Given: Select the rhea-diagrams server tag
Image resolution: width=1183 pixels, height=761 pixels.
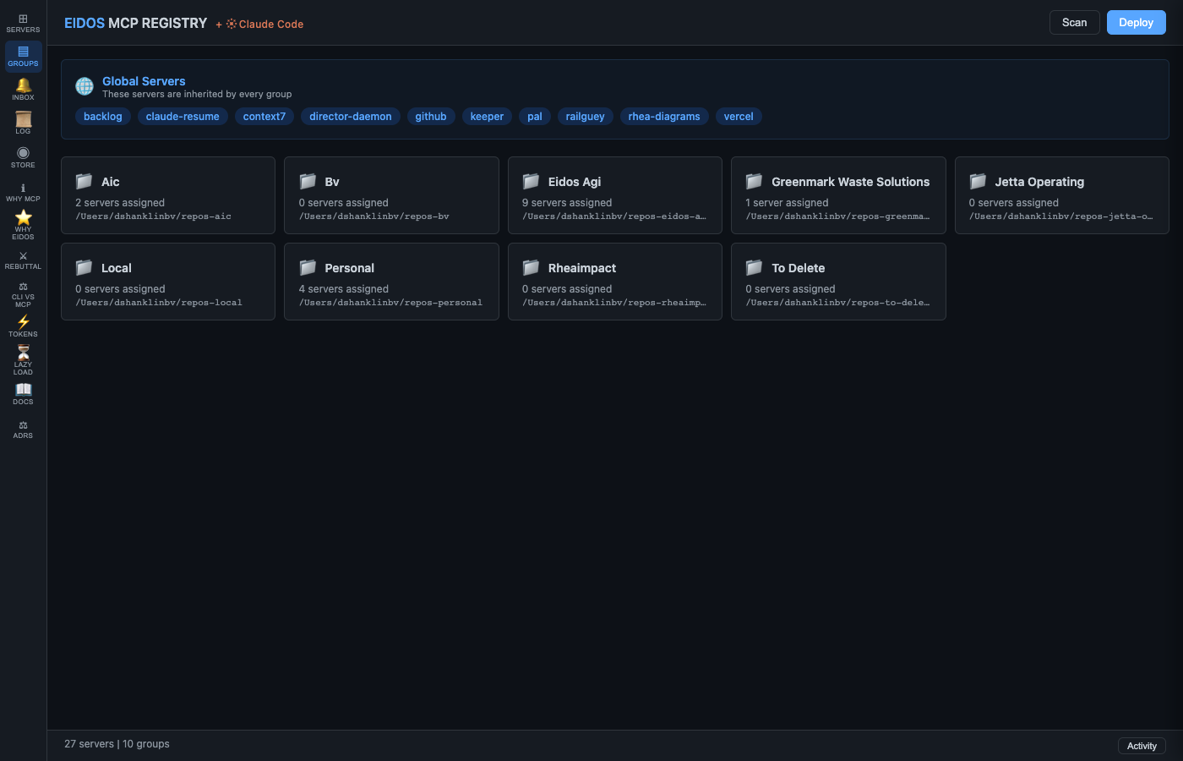Looking at the screenshot, I should click(x=664, y=117).
